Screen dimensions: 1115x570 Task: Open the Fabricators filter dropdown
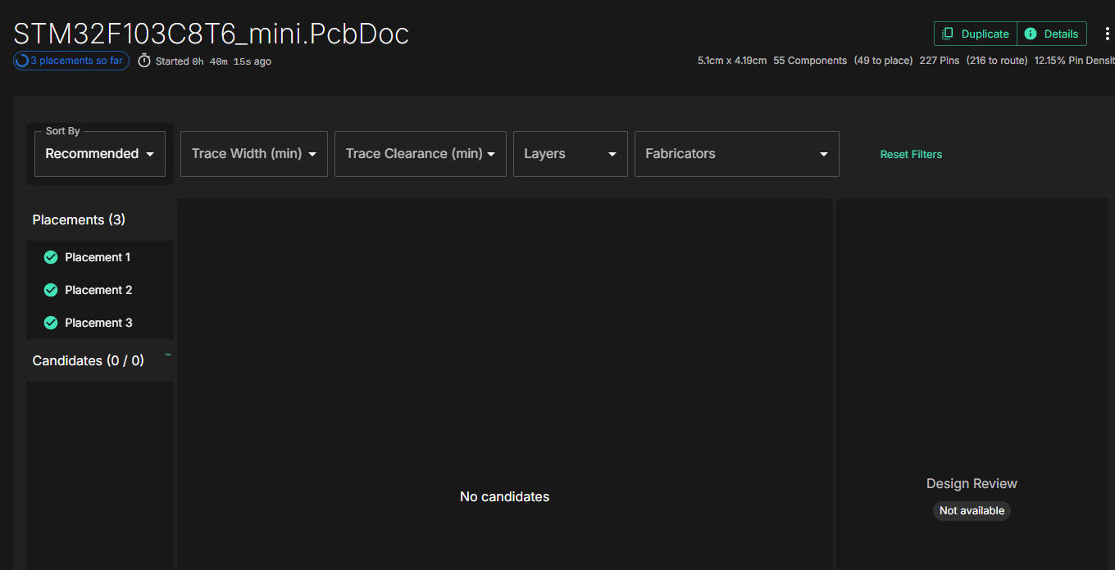coord(737,154)
